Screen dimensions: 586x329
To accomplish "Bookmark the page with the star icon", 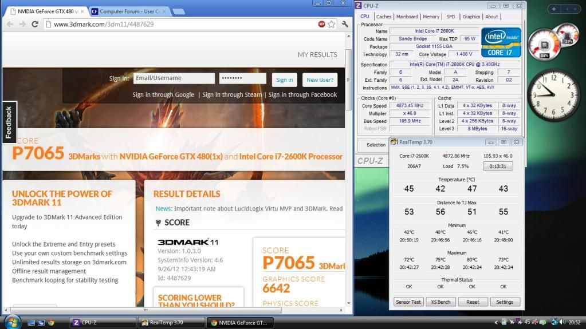I will 332,24.
